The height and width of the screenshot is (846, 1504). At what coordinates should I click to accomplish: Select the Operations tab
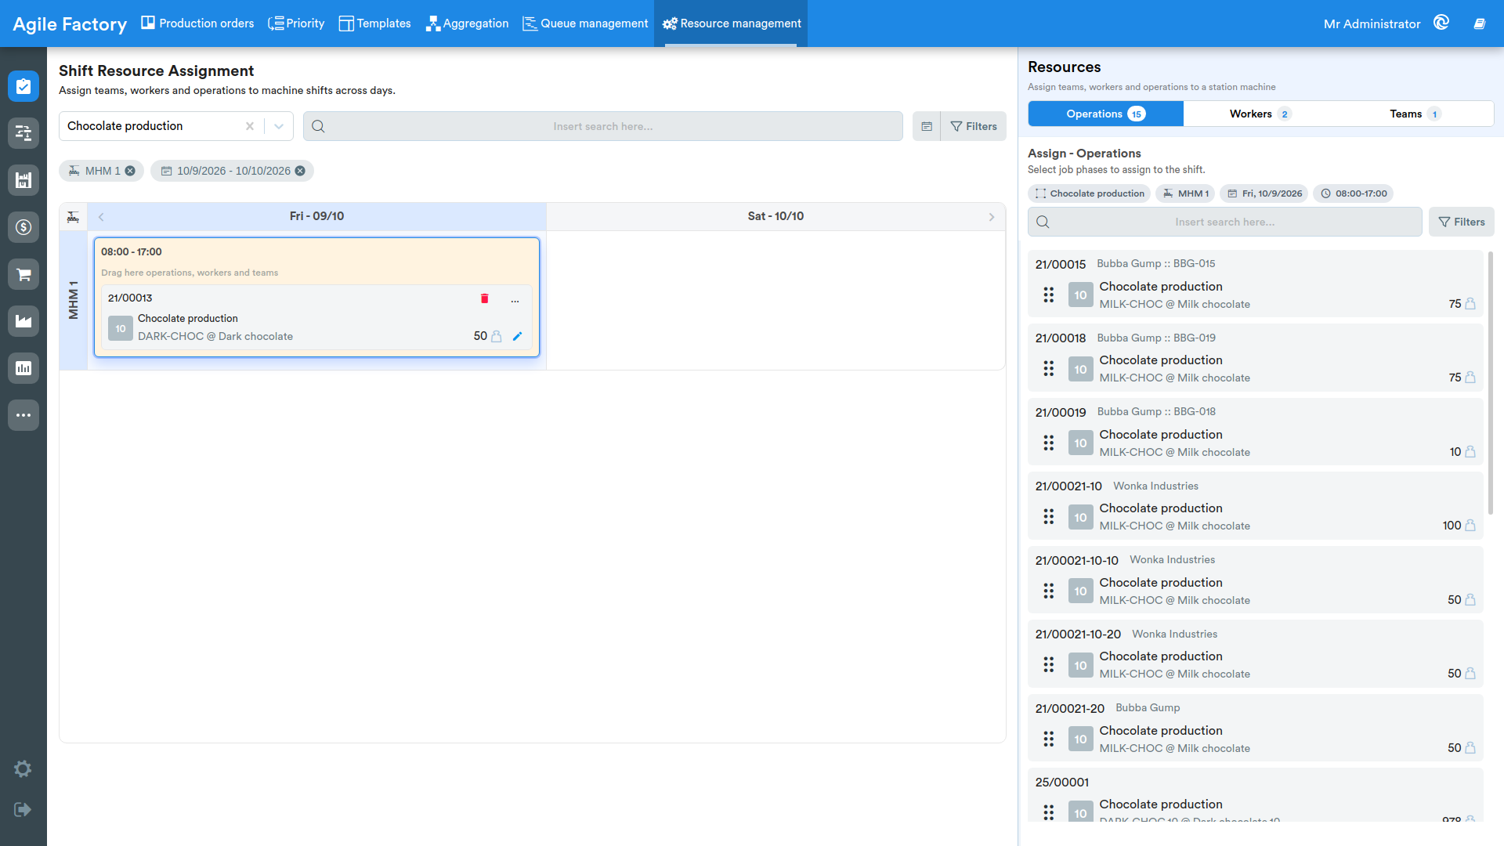1105,114
